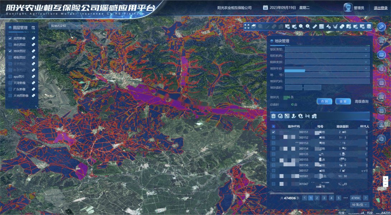Uncheck the 底图影像 layer checkbox

point(10,38)
